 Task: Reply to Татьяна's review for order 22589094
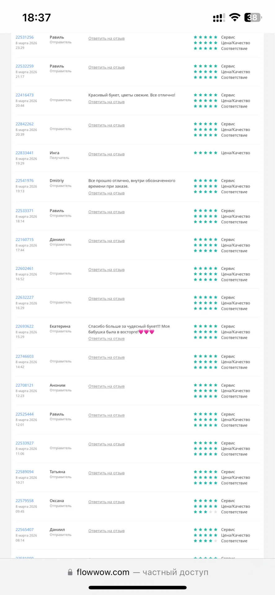pyautogui.click(x=106, y=473)
